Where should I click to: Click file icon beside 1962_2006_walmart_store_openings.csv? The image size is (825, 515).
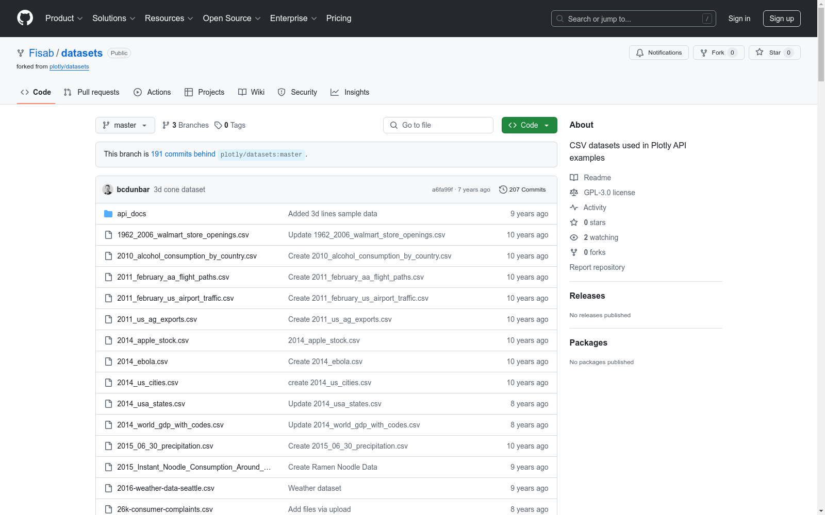[x=108, y=235]
